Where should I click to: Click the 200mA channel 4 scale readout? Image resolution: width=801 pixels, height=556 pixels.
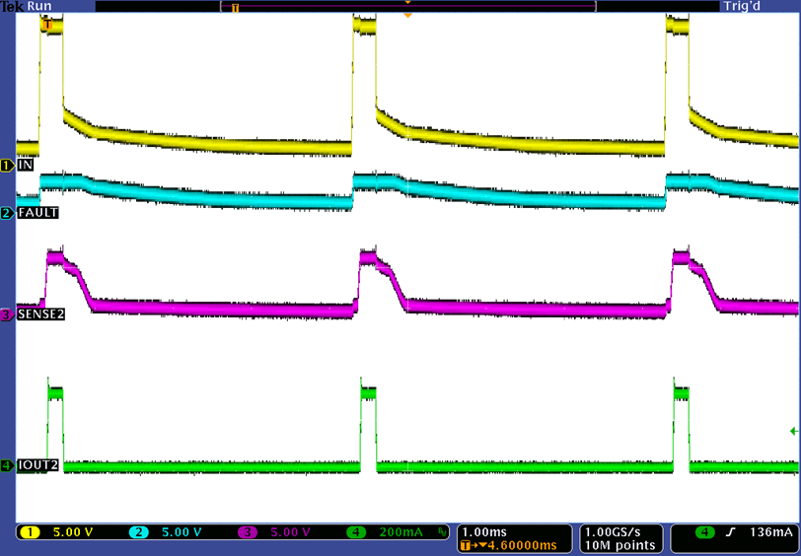click(x=401, y=532)
